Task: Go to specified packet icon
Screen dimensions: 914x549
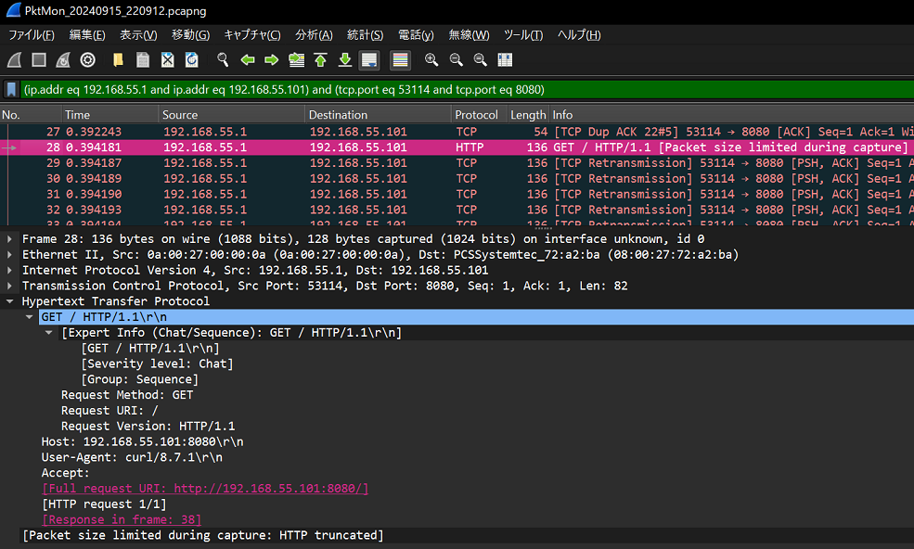Action: tap(297, 60)
